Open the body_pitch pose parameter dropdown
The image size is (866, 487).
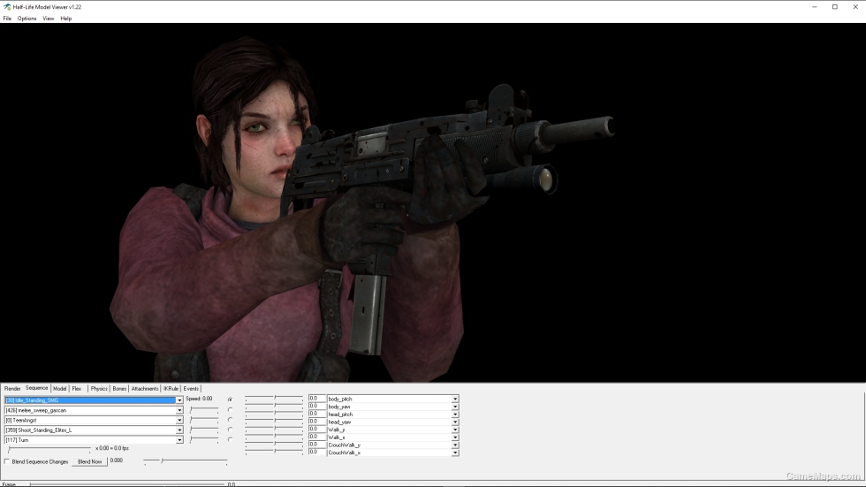(x=455, y=399)
